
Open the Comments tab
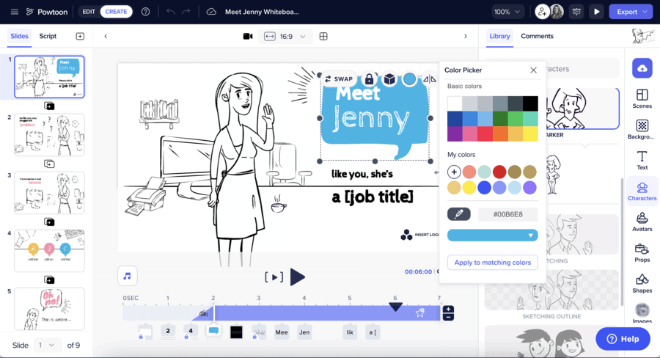click(x=537, y=36)
